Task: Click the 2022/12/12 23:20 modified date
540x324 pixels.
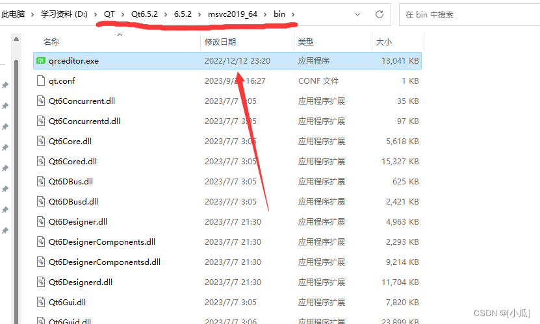Action: click(237, 61)
